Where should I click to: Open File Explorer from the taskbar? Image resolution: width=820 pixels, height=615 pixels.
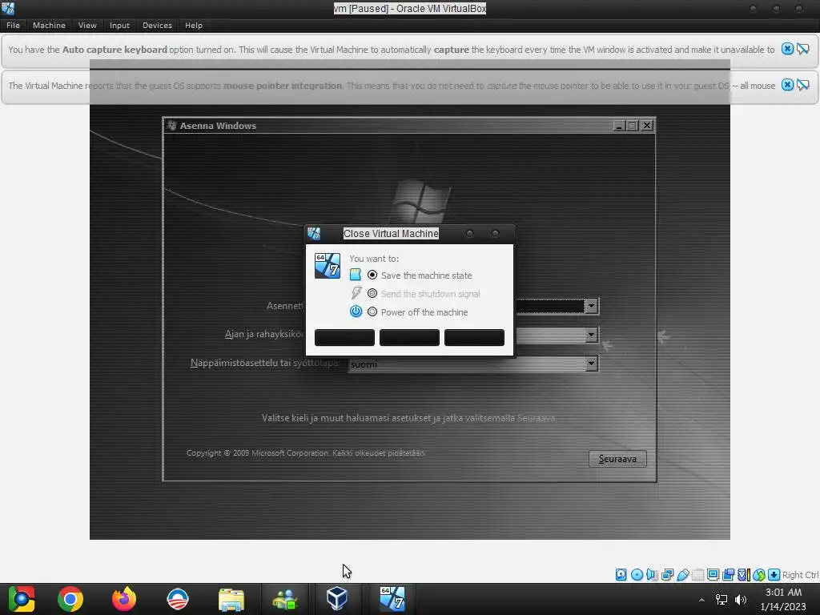coord(231,599)
